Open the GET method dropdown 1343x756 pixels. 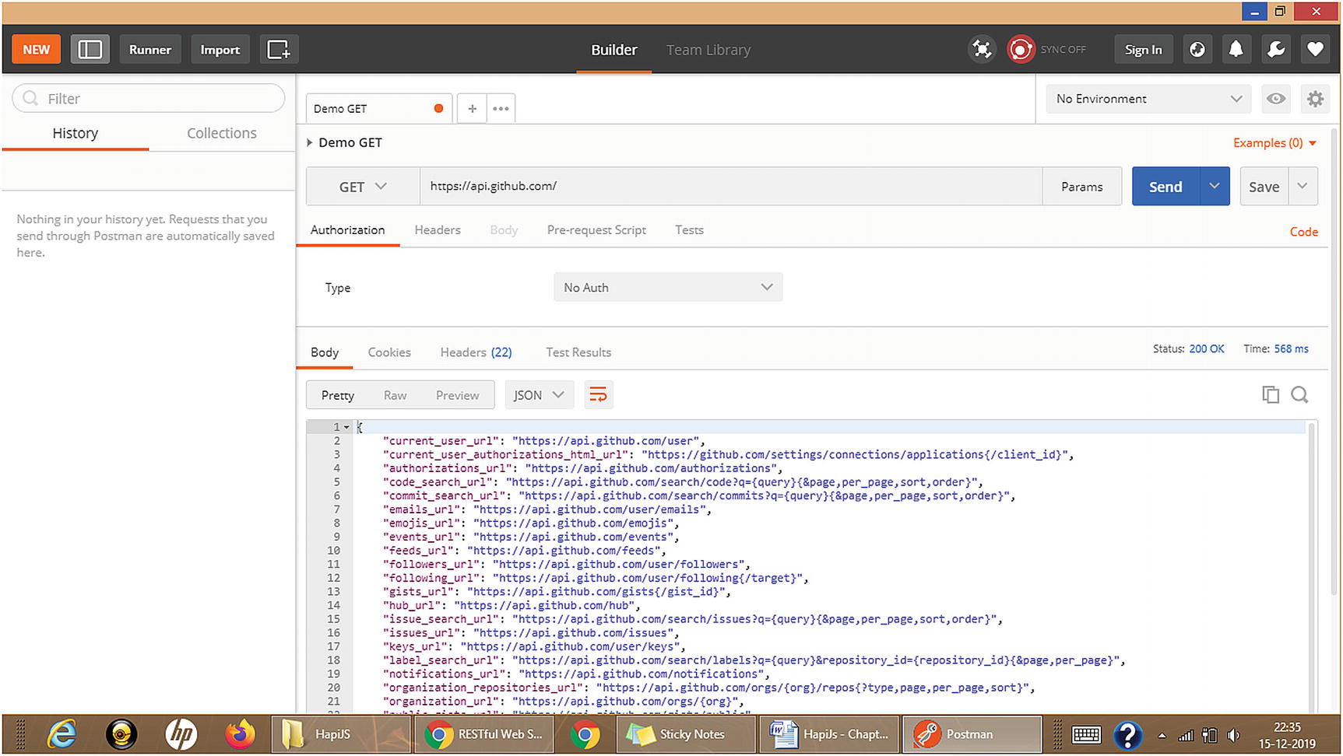pyautogui.click(x=362, y=187)
